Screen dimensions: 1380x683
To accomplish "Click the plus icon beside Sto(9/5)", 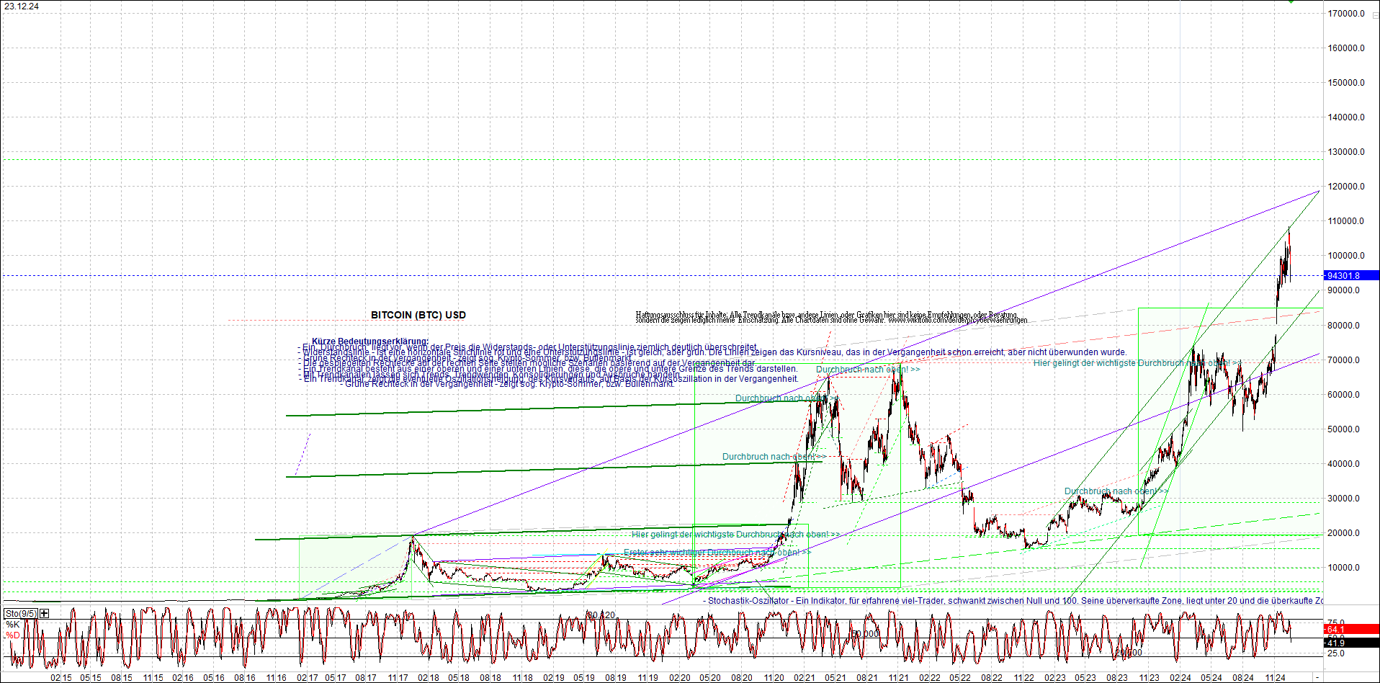I will coord(45,613).
